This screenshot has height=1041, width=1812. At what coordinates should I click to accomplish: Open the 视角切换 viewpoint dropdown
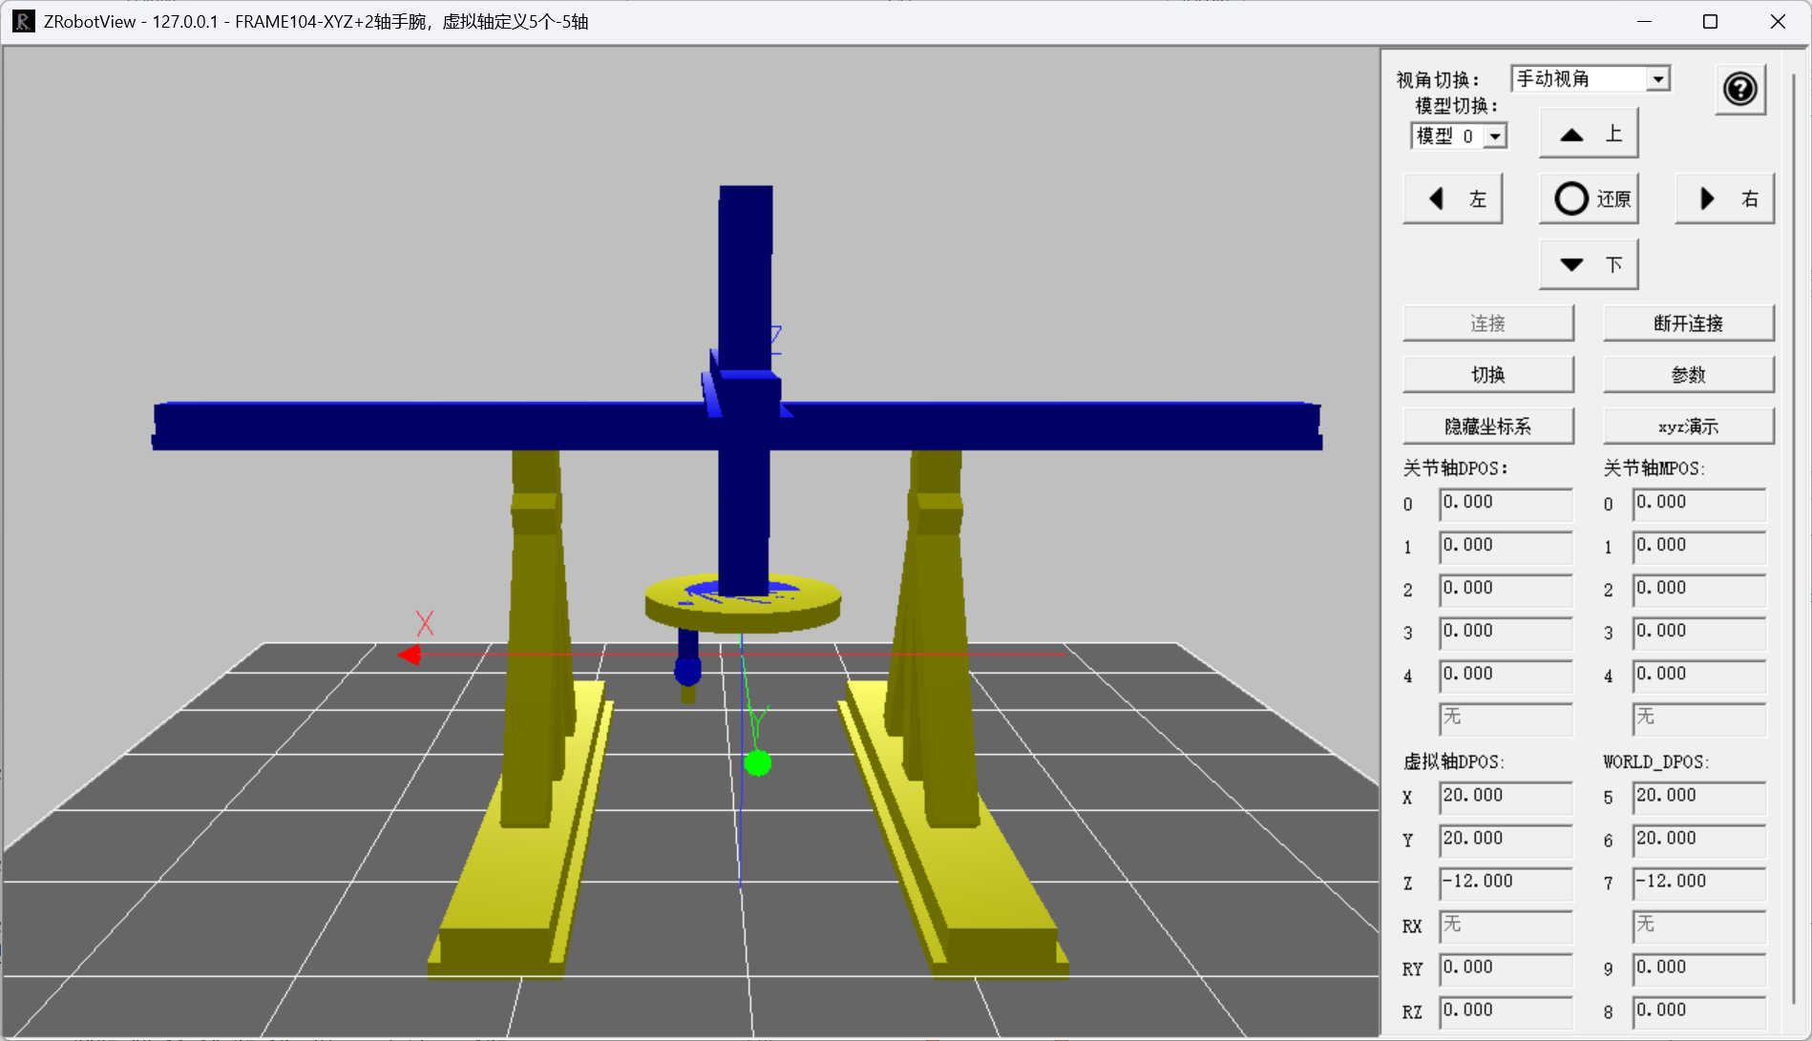(x=1590, y=78)
